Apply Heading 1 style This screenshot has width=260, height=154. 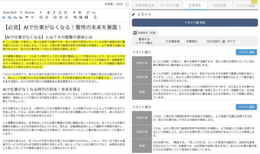click(x=4, y=17)
